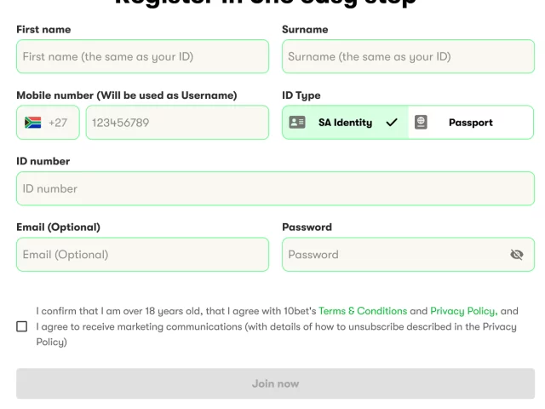Click into the ID number field
The width and height of the screenshot is (545, 409).
(275, 188)
